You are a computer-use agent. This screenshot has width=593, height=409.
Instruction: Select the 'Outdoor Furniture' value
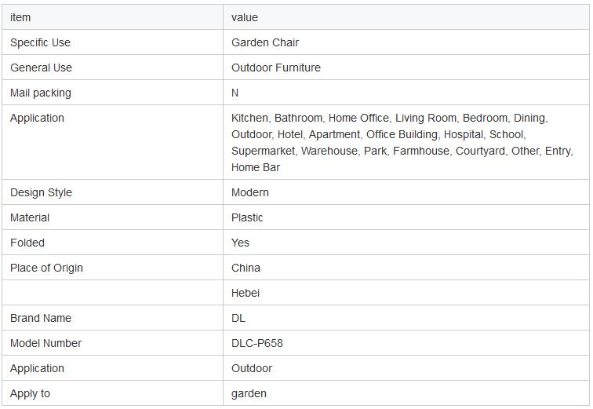click(x=276, y=68)
